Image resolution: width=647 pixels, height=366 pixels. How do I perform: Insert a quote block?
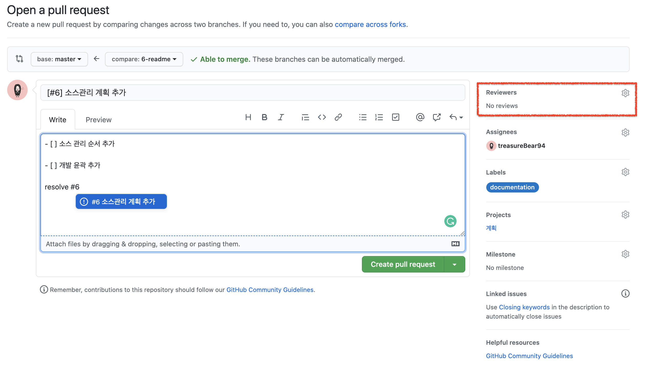point(305,117)
